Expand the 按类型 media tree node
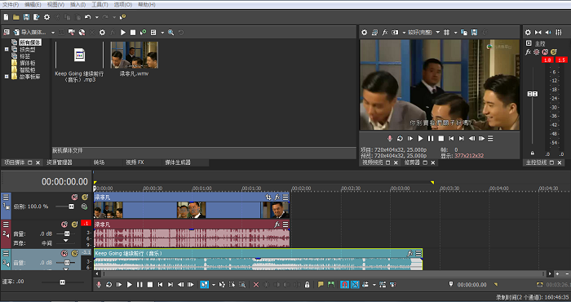Screen dimensions: 571x302 pos(7,50)
